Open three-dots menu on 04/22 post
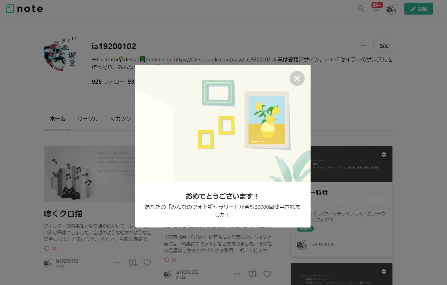The image size is (447, 285). click(x=237, y=273)
